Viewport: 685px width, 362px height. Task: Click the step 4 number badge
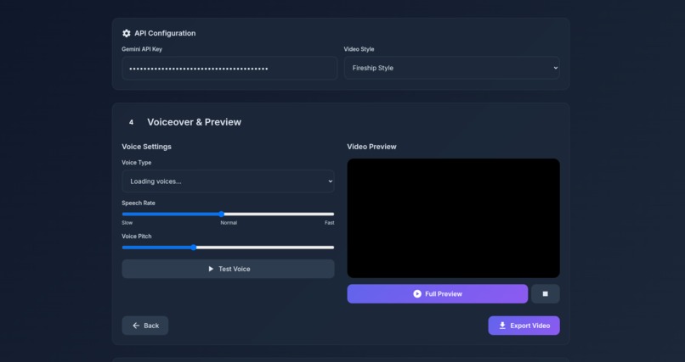coord(131,122)
